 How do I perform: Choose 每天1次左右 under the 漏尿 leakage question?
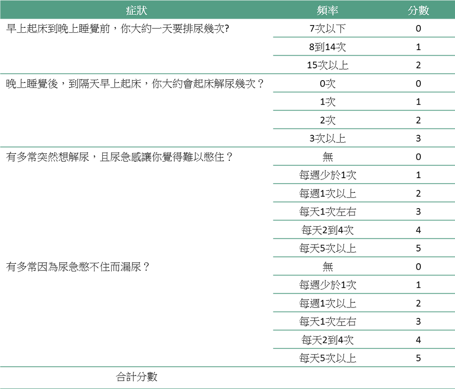pyautogui.click(x=327, y=322)
